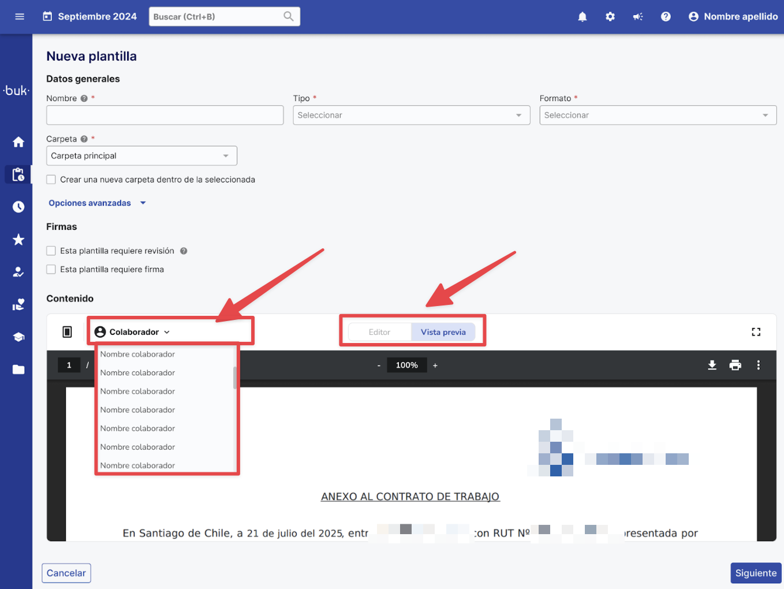The width and height of the screenshot is (784, 589).
Task: Click the megaphone announcements icon
Action: [x=637, y=17]
